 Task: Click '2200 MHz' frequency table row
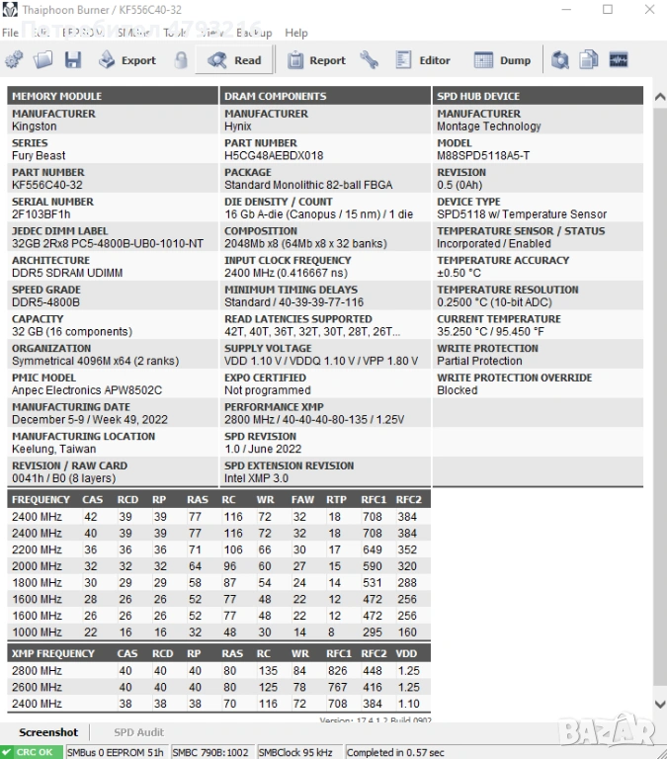point(218,549)
